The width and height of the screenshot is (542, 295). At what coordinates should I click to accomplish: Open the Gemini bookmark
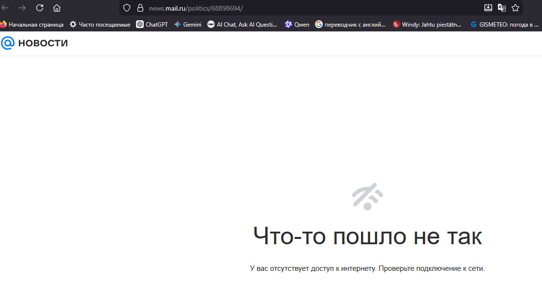188,25
